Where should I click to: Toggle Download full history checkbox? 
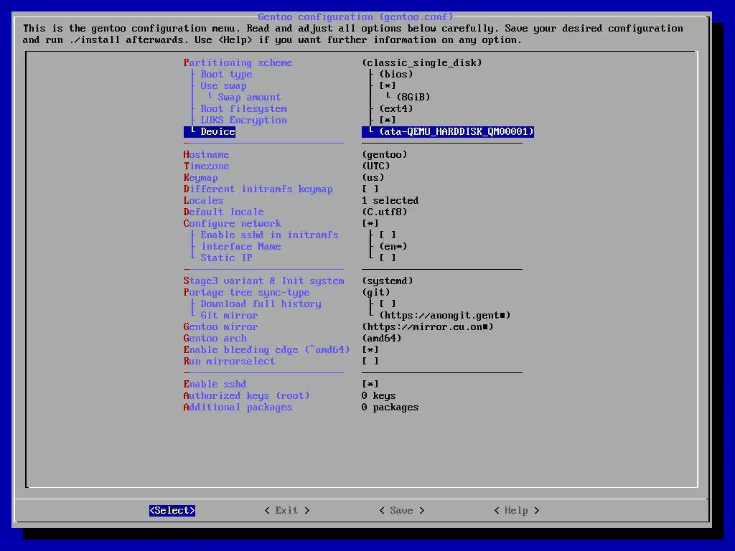(x=388, y=303)
